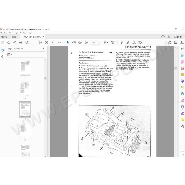Zoom out with the minus circle icon

80,43
